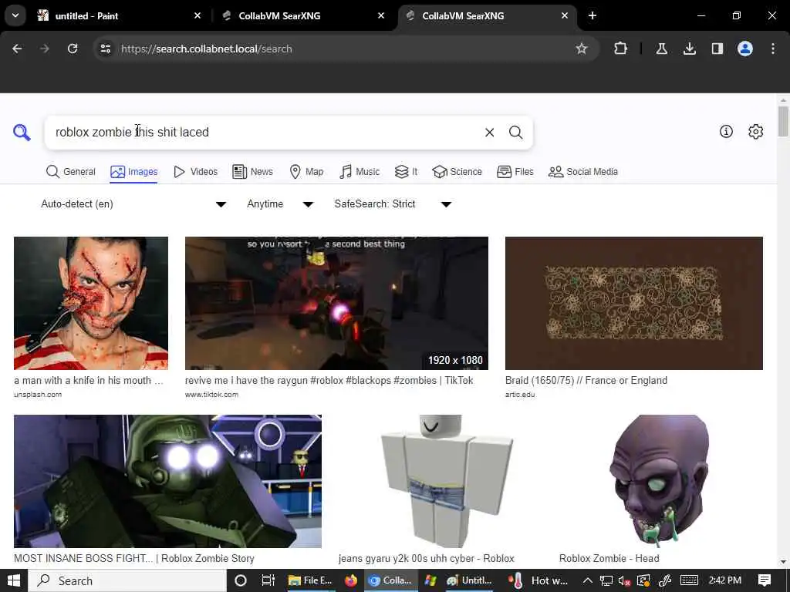The image size is (790, 592).
Task: Open the notification center icon
Action: (x=765, y=580)
